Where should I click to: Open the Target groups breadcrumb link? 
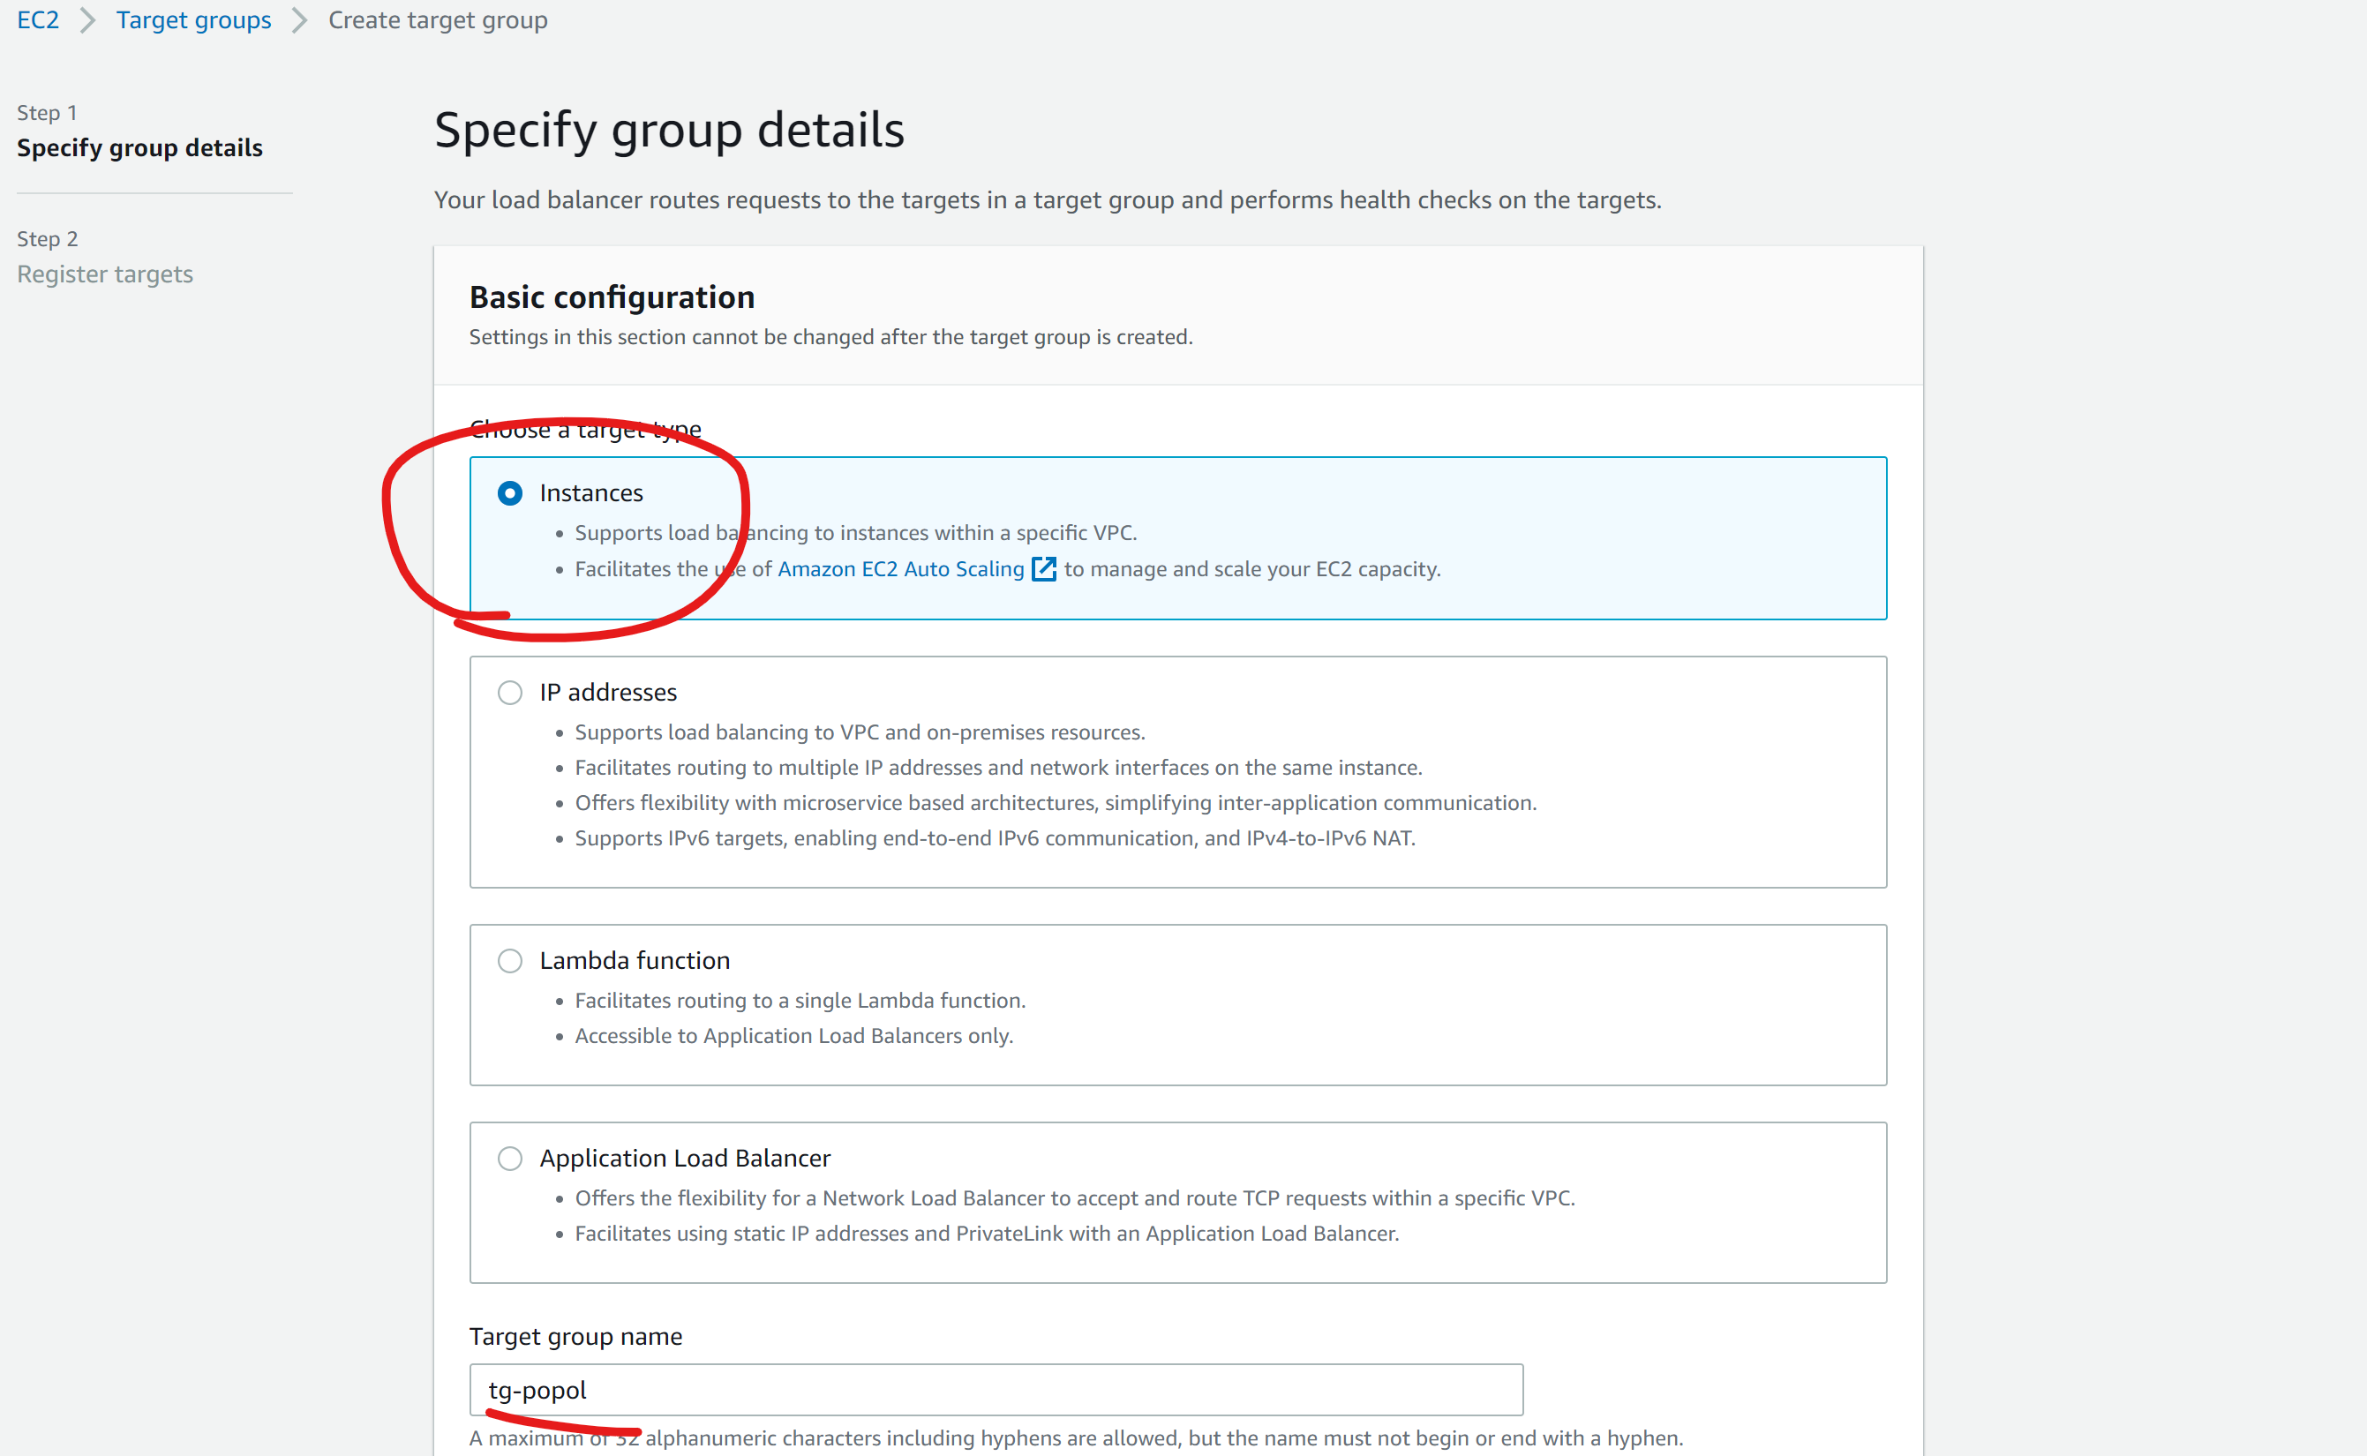pos(193,20)
